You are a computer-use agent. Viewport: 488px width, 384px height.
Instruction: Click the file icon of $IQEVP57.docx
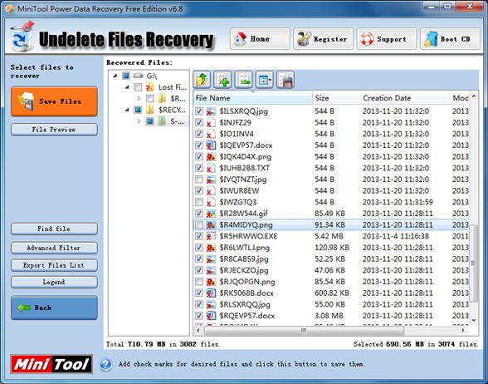[211, 145]
